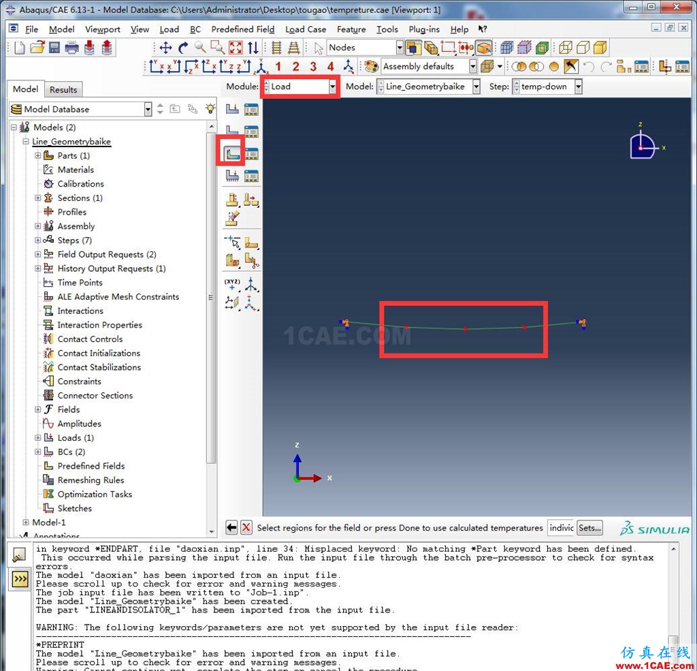Open the Load Case Manager
Viewport: 697px width, 671px height.
click(x=251, y=176)
